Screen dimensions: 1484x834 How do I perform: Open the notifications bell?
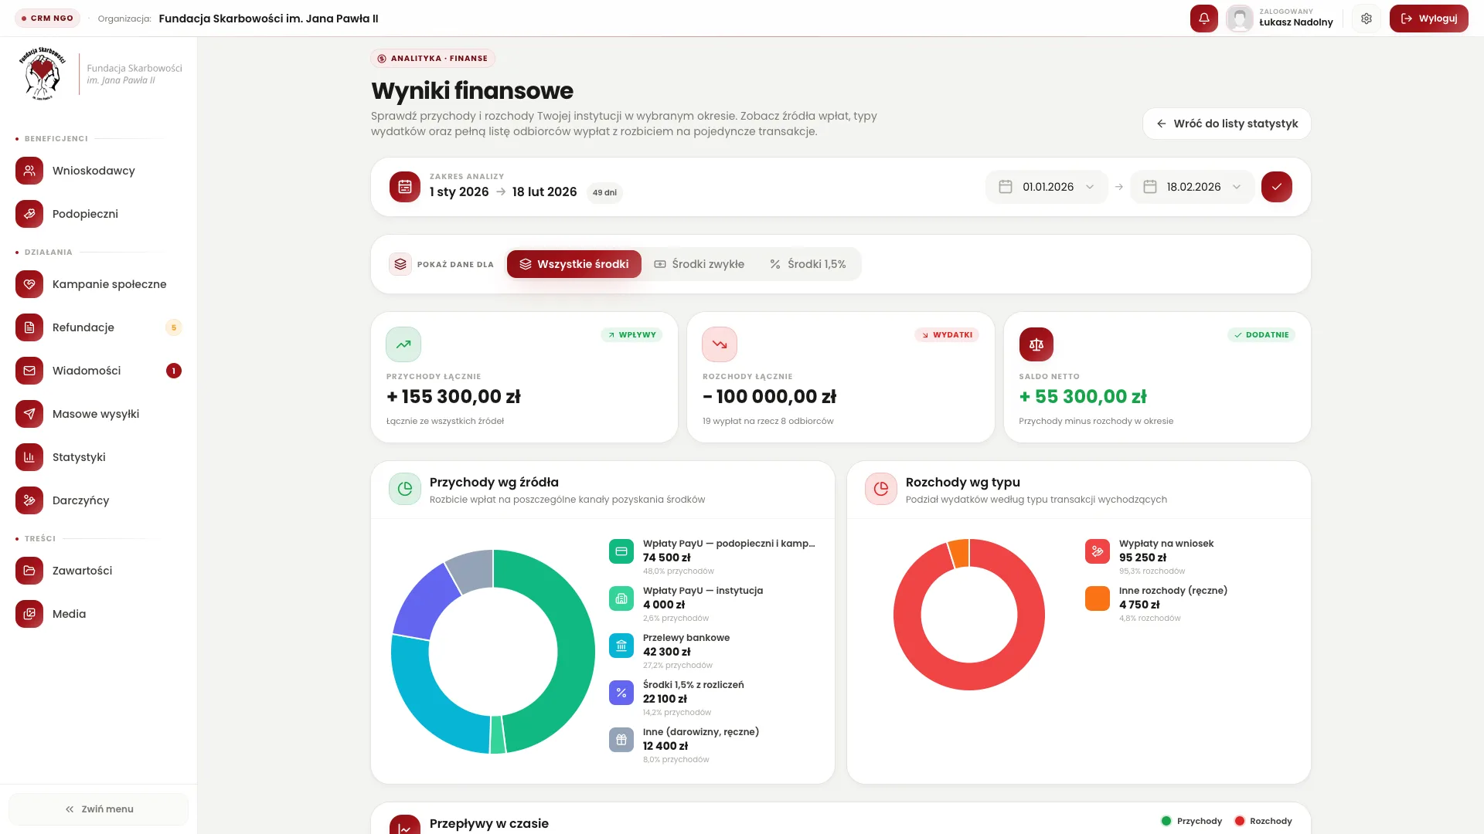(1203, 19)
